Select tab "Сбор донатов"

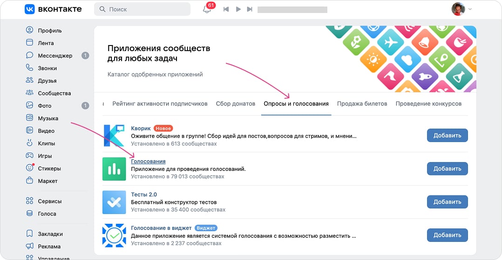click(236, 104)
